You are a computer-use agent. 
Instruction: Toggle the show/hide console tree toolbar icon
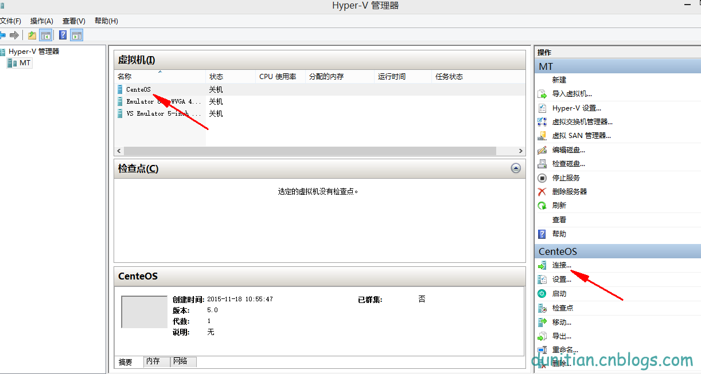[45, 35]
